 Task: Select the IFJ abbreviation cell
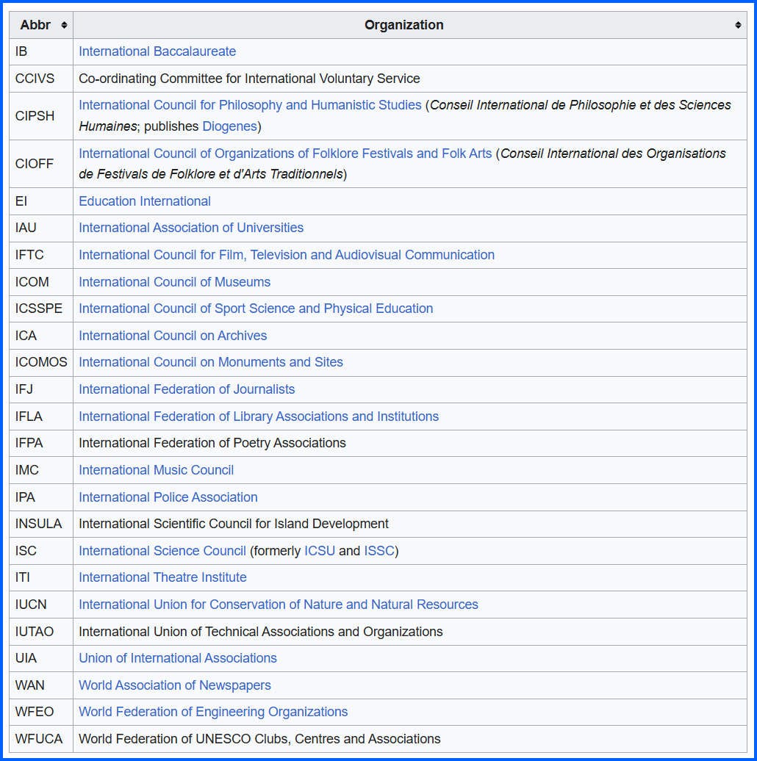tap(40, 389)
